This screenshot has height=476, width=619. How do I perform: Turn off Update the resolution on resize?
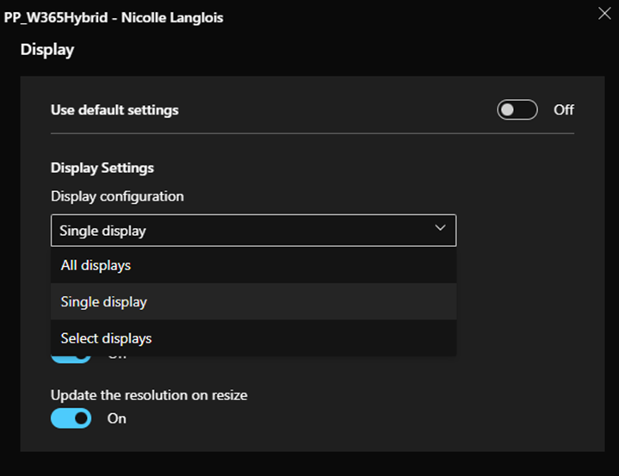click(71, 418)
